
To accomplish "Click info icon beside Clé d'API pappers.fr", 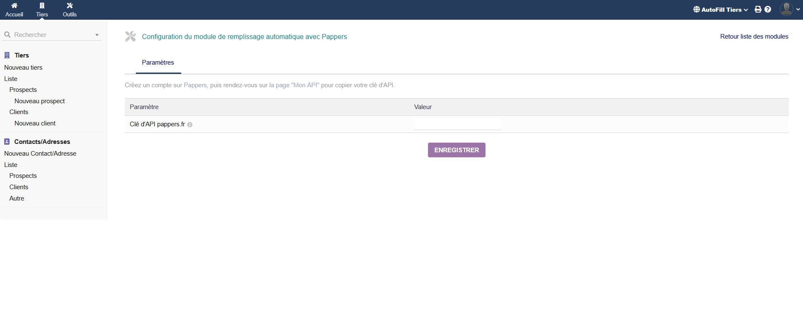I will [190, 125].
